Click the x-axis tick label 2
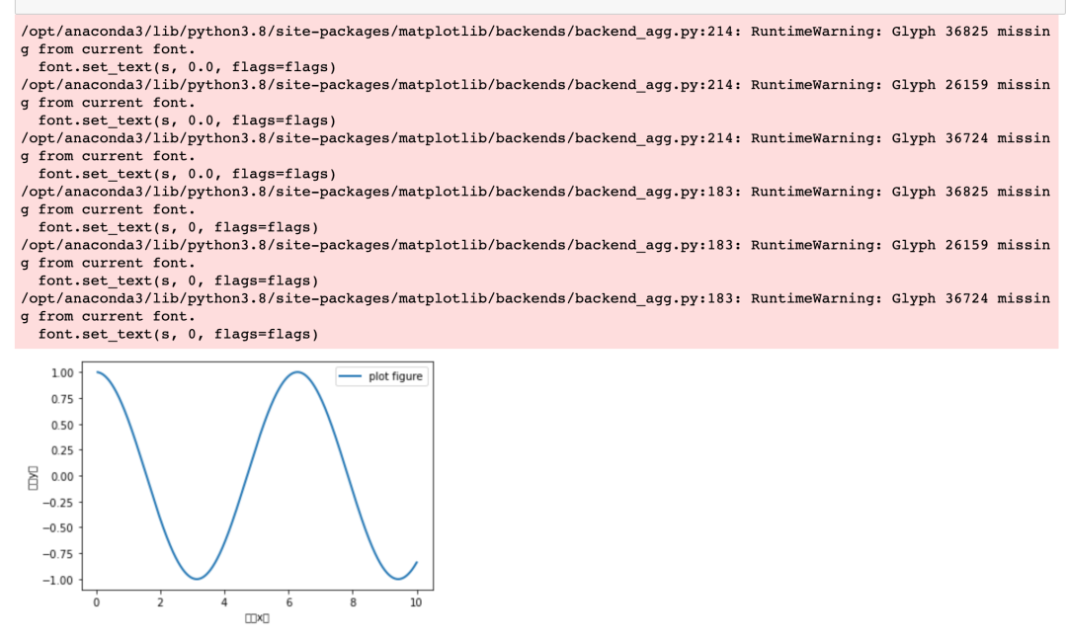 click(161, 602)
